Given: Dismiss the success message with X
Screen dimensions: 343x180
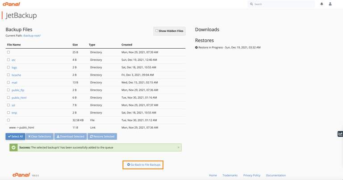Looking at the screenshot, I should coord(178,147).
